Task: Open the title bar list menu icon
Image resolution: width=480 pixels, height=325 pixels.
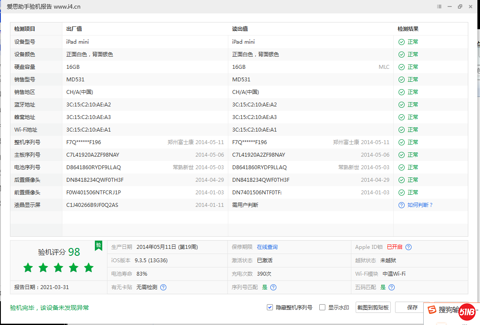Action: [x=439, y=6]
